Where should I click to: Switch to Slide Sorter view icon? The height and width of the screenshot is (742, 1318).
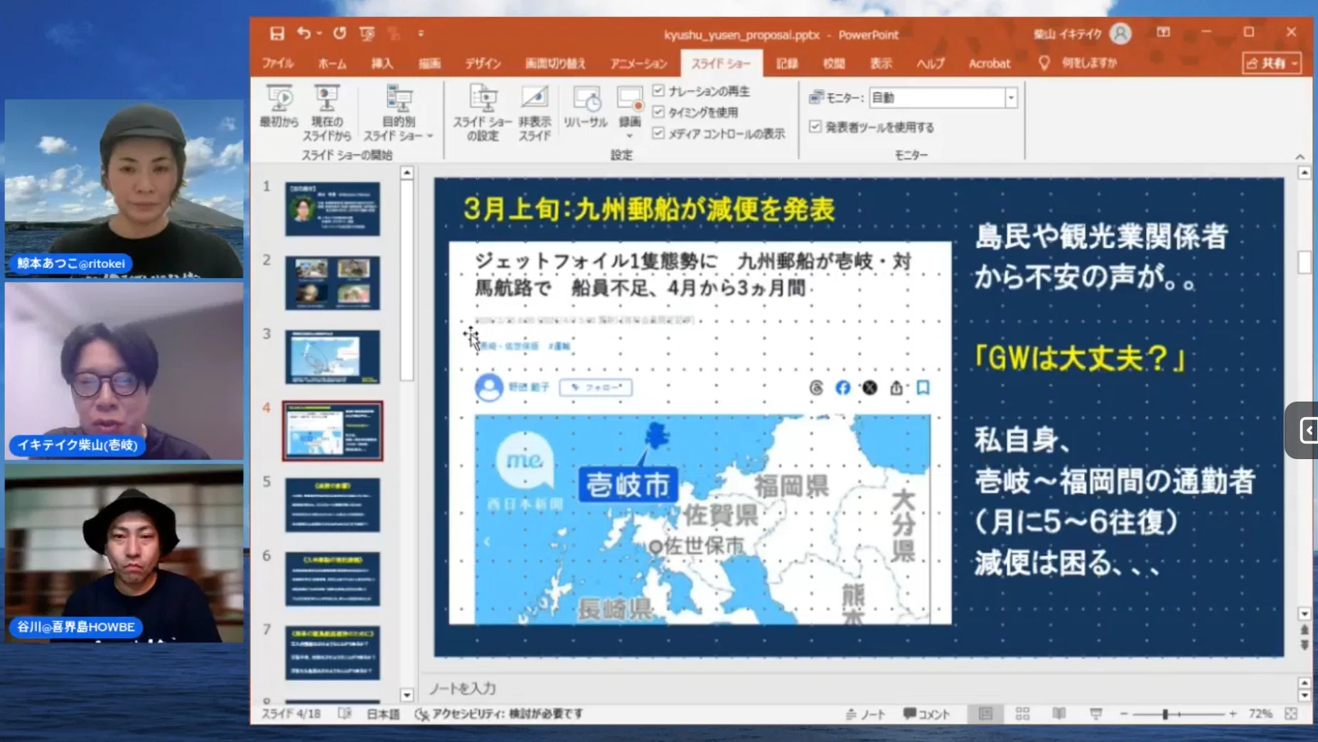click(1022, 714)
